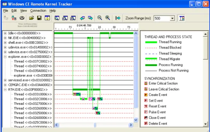Click the first find magnifier toolbar icon
210x132 pixels.
57,18
